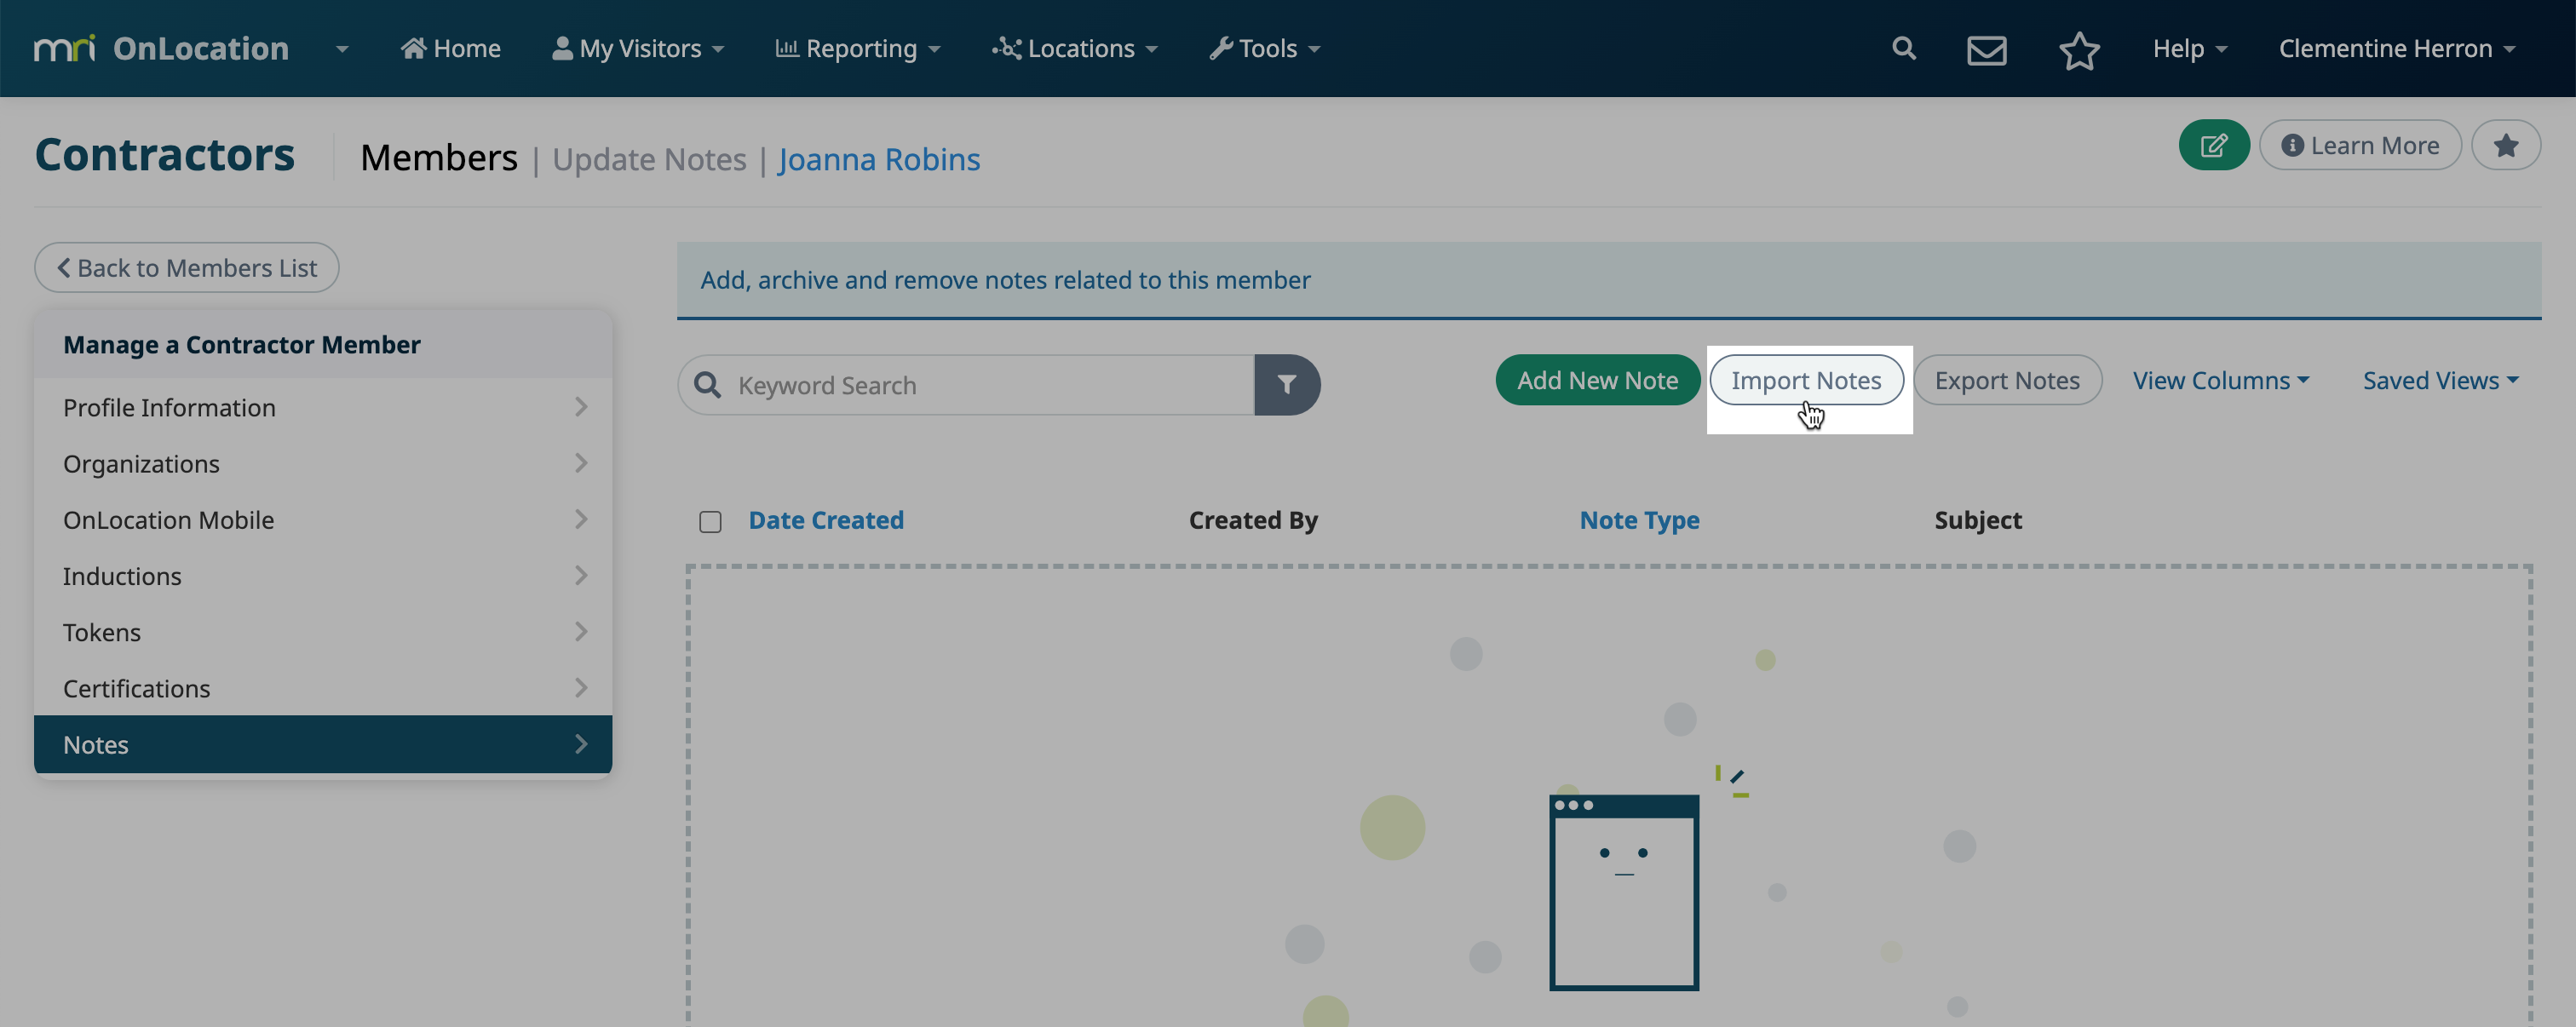Open the My Visitors menu
The width and height of the screenshot is (2576, 1027).
tap(638, 48)
